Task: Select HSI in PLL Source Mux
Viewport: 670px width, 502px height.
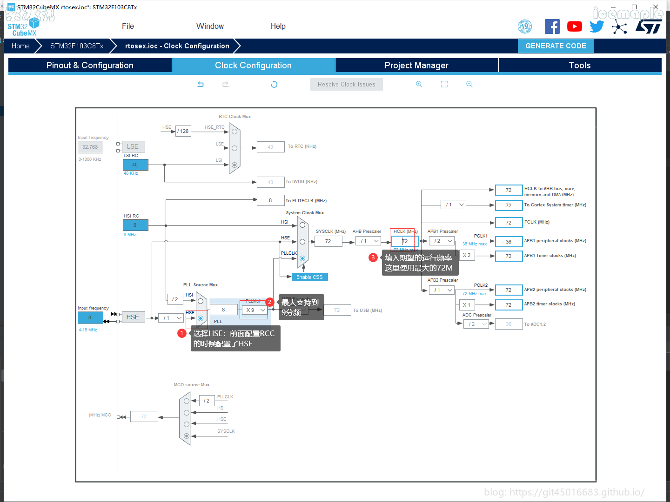Action: coord(201,301)
